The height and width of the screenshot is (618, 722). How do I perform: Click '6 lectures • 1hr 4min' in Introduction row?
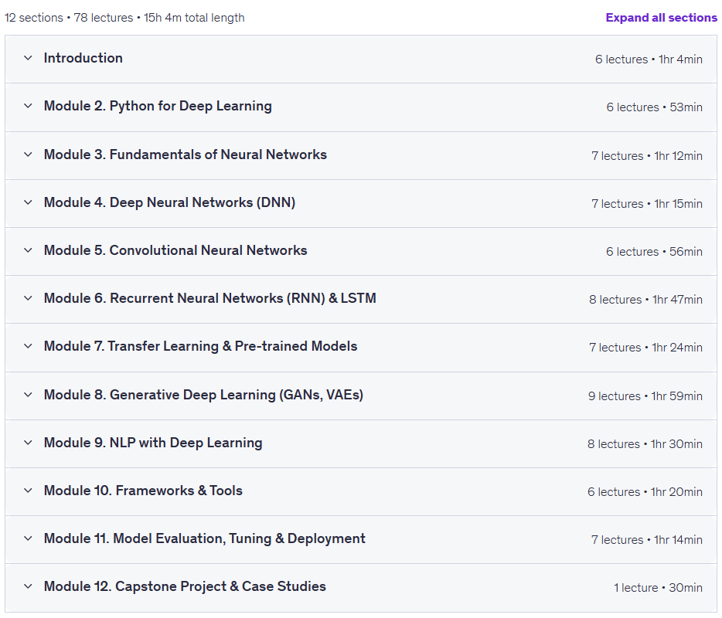[649, 59]
